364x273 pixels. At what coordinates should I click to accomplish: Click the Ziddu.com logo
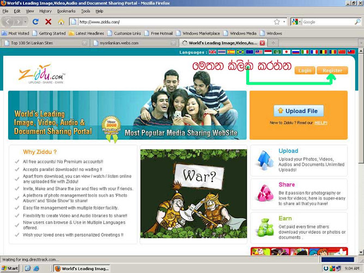coord(42,74)
